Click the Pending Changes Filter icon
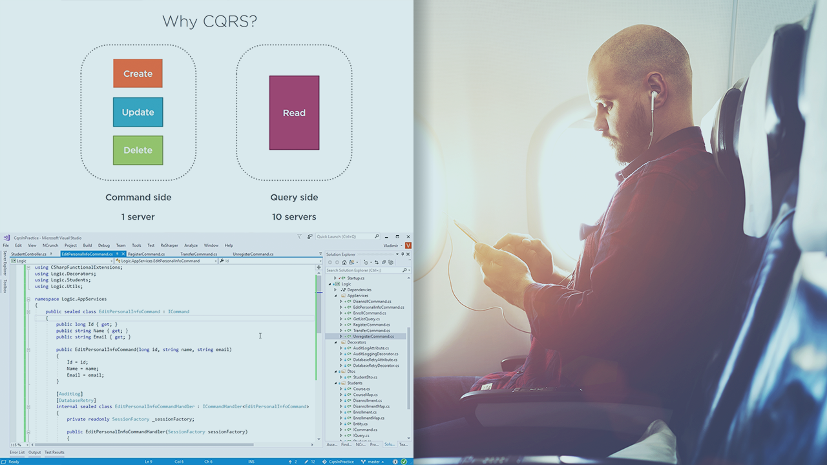Screen dimensions: 827x465 (x=366, y=262)
